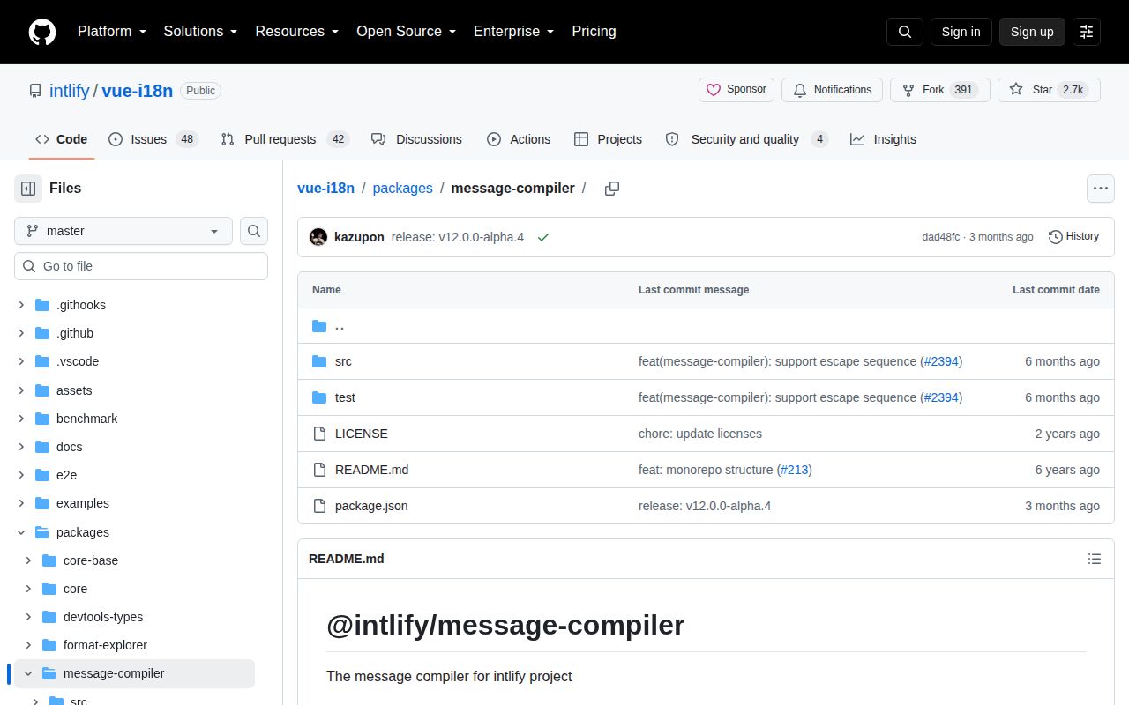Click the package.json file icon
Viewport: 1129px width, 705px height.
point(319,506)
